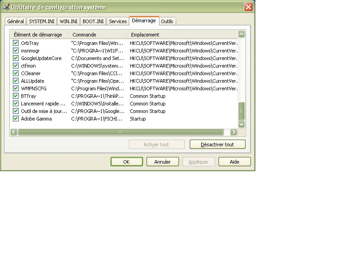Click the Emplacement column header
The height and width of the screenshot is (253, 346).
pyautogui.click(x=182, y=35)
